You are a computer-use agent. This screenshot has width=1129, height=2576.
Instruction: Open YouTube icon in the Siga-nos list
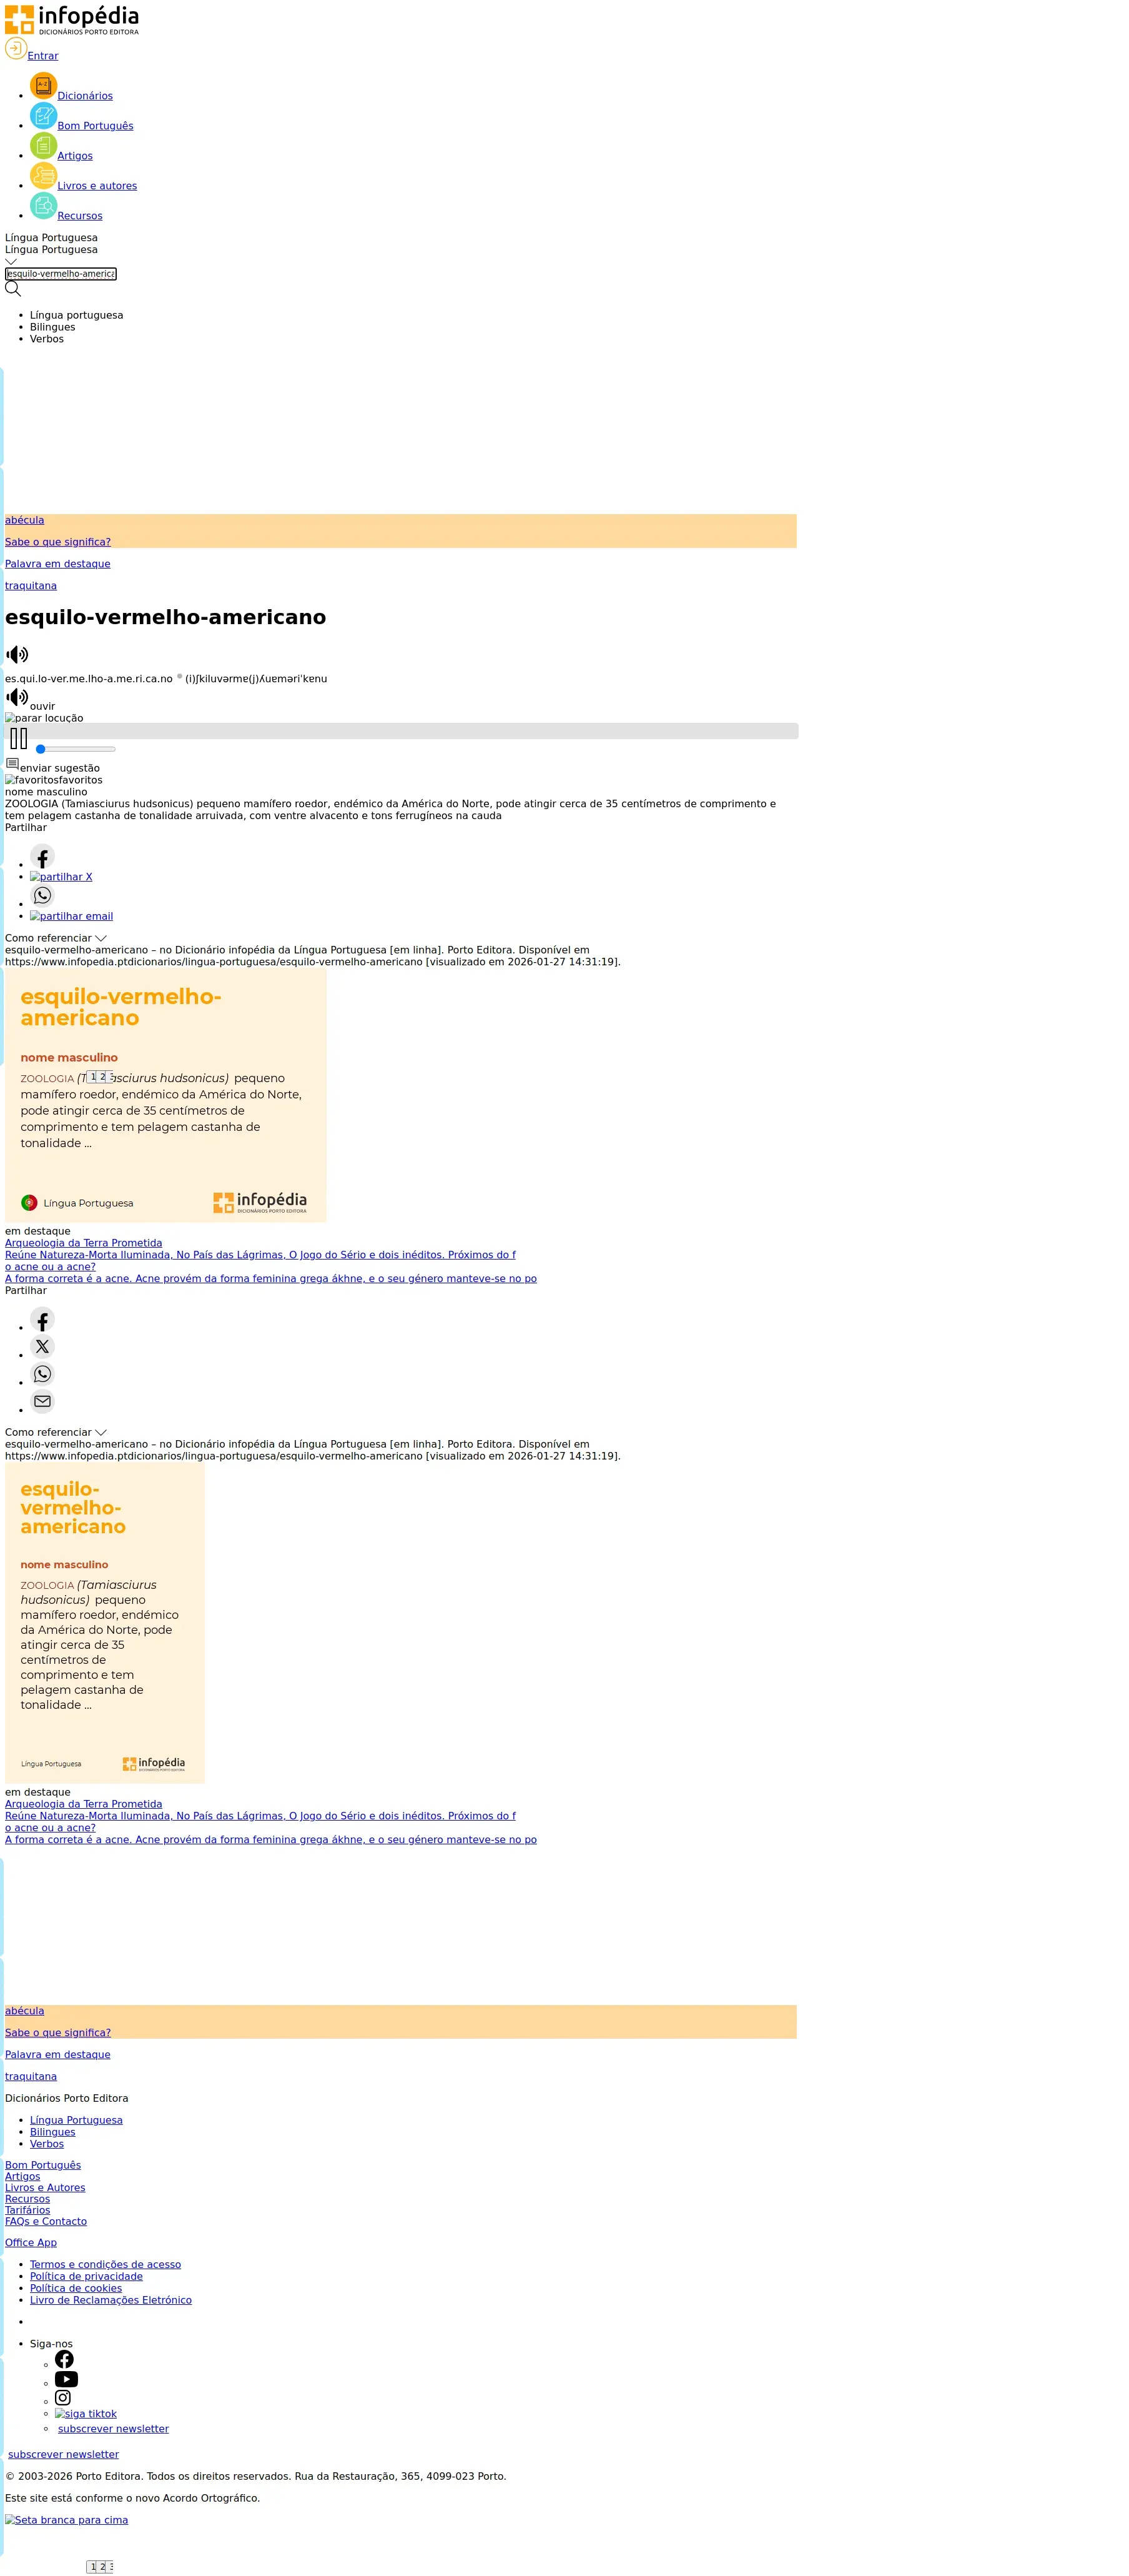pos(66,2379)
